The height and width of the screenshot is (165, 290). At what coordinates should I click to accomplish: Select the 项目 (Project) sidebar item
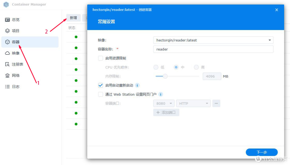[16, 31]
